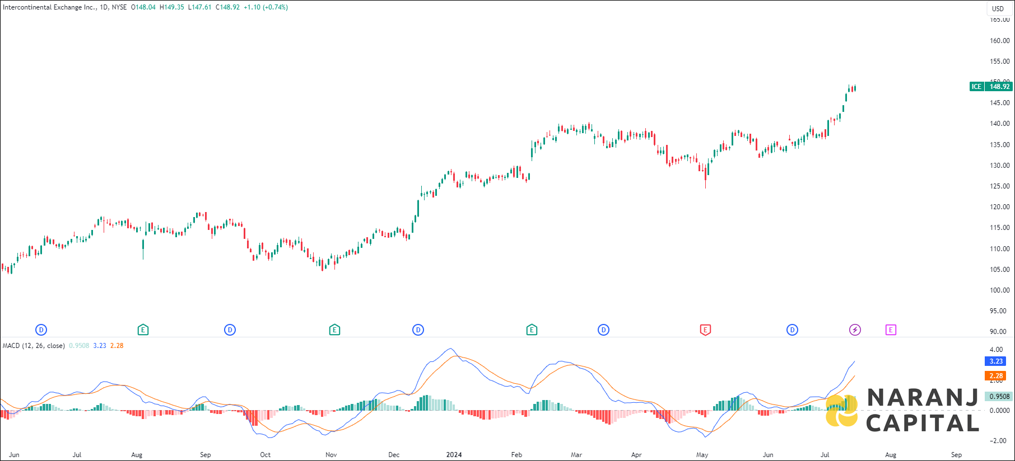
Task: Click the leftmost dividend D marker
Action: coord(41,330)
